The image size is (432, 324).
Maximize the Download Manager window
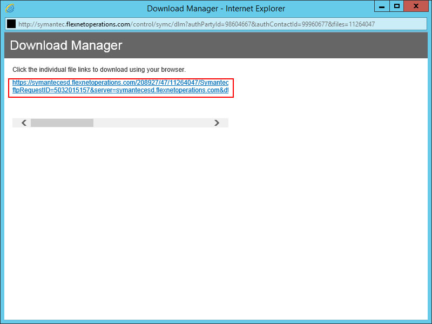[x=397, y=6]
